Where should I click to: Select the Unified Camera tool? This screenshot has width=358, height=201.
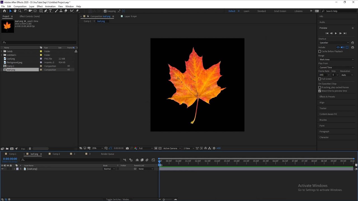point(30,11)
